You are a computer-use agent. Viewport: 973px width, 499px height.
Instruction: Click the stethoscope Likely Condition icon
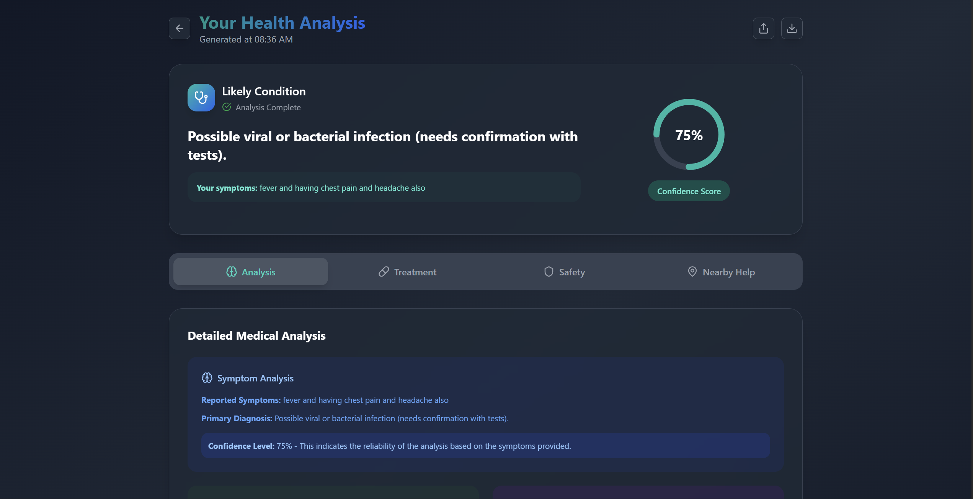(201, 98)
